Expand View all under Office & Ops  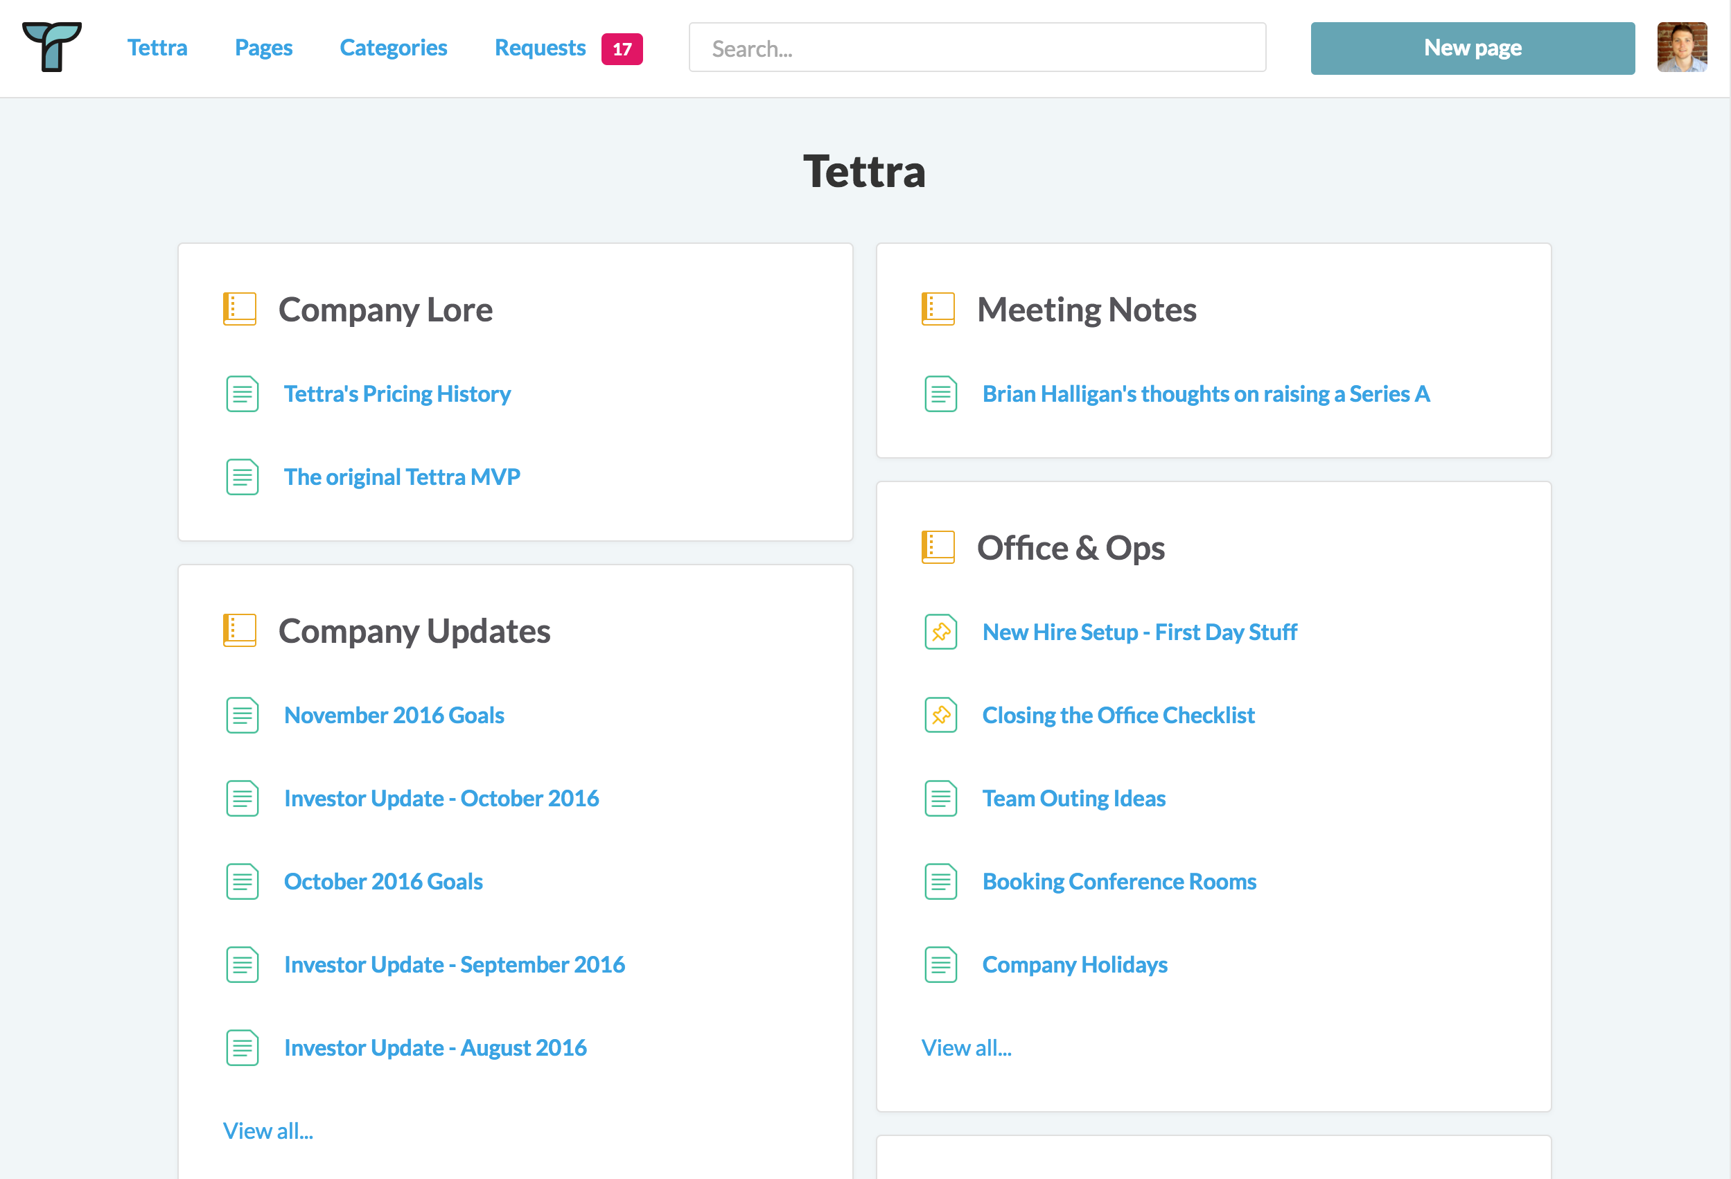966,1047
